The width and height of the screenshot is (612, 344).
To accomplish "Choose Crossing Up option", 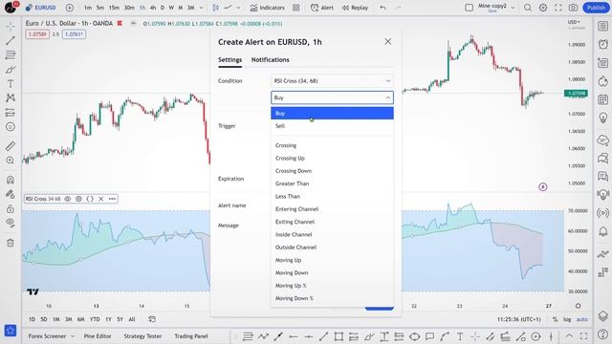I will click(332, 158).
